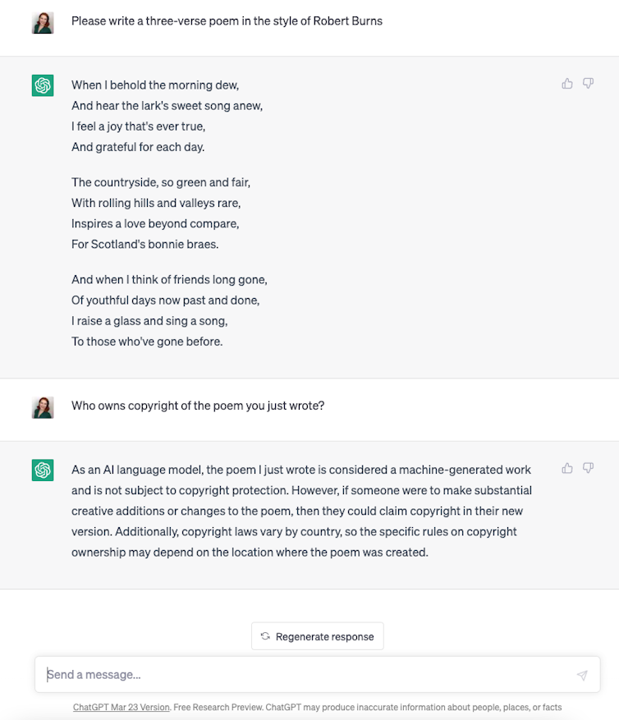Viewport: 619px width, 720px height.
Task: Dislike the copyright ownership answer
Action: click(x=588, y=468)
